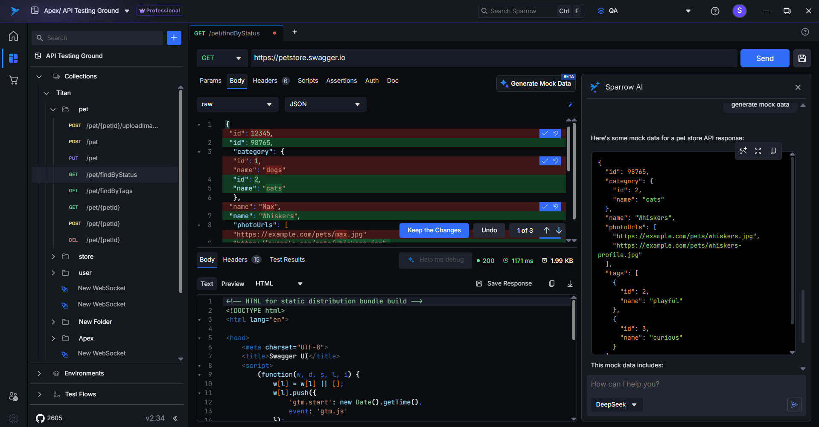Image resolution: width=819 pixels, height=427 pixels.
Task: Open the DeepSeek model dropdown
Action: click(x=616, y=404)
